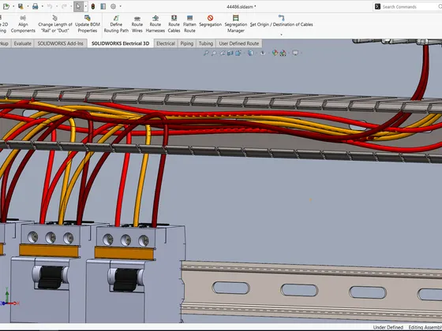Click Change Length of Rail or Duct
Screen dimensions: 442x331
click(55, 24)
